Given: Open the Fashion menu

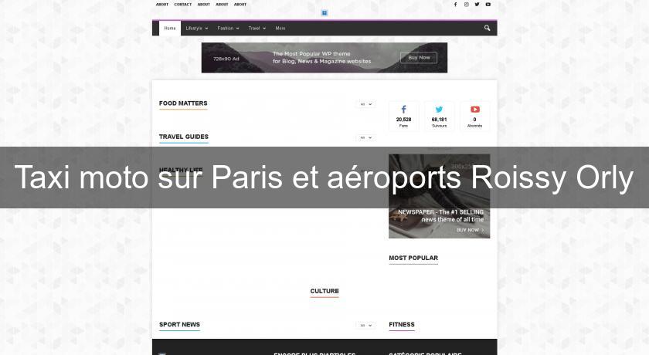Looking at the screenshot, I should click(x=228, y=28).
